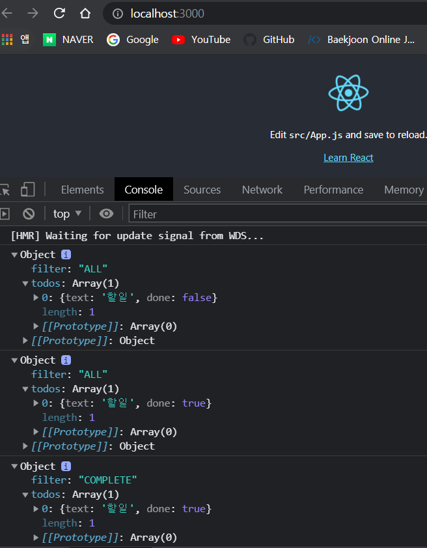
Task: Expand item 0 in second Object's todos
Action: pos(36,403)
